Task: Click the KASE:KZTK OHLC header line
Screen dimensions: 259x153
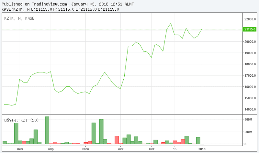Action: (60, 9)
